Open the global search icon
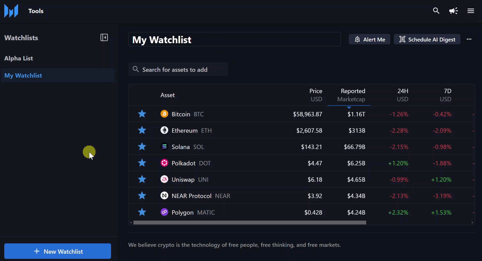Screen dimensions: 482x261 click(x=436, y=11)
